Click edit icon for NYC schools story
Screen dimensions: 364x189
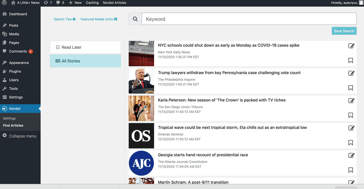(351, 46)
